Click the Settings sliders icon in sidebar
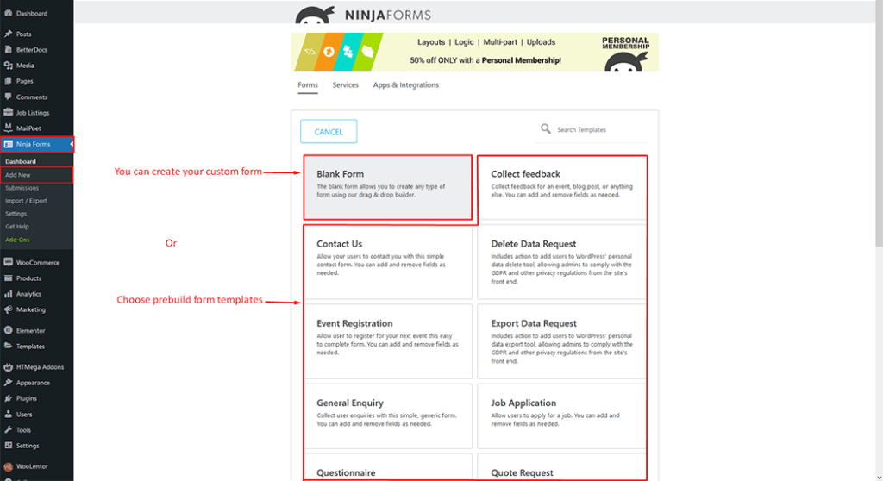 coord(8,446)
